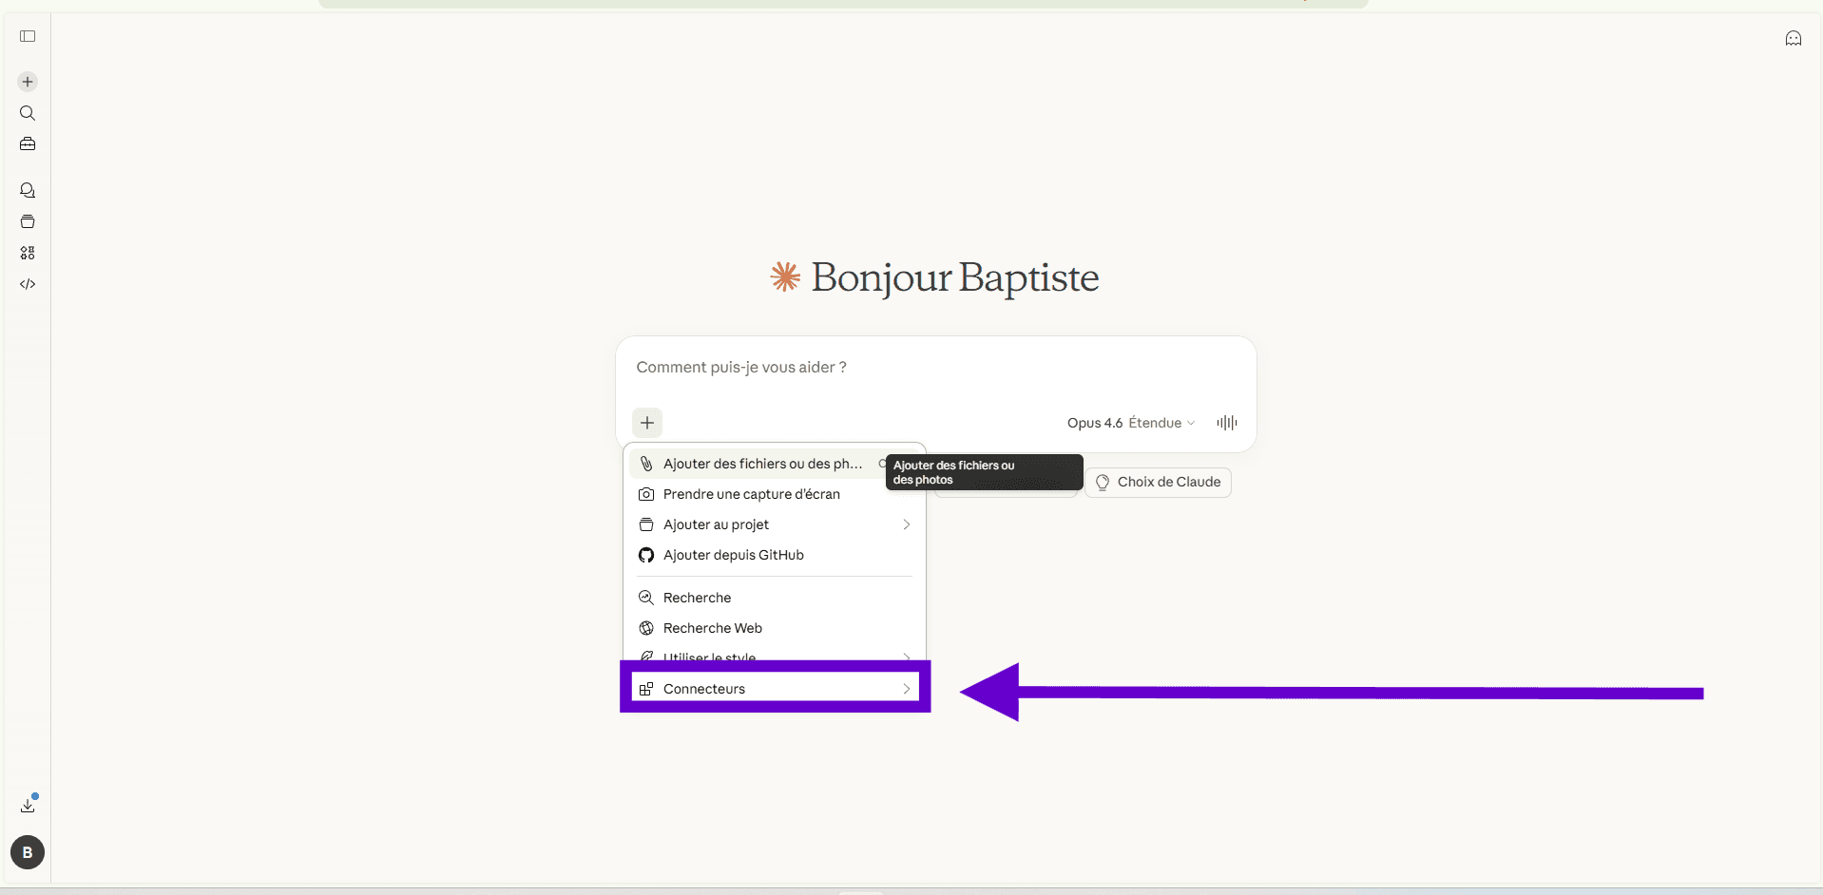This screenshot has width=1823, height=895.
Task: Focus the 'Comment puis-je vous aider' input
Action: tap(935, 368)
